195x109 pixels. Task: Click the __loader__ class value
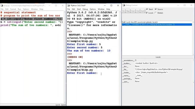point(151,72)
